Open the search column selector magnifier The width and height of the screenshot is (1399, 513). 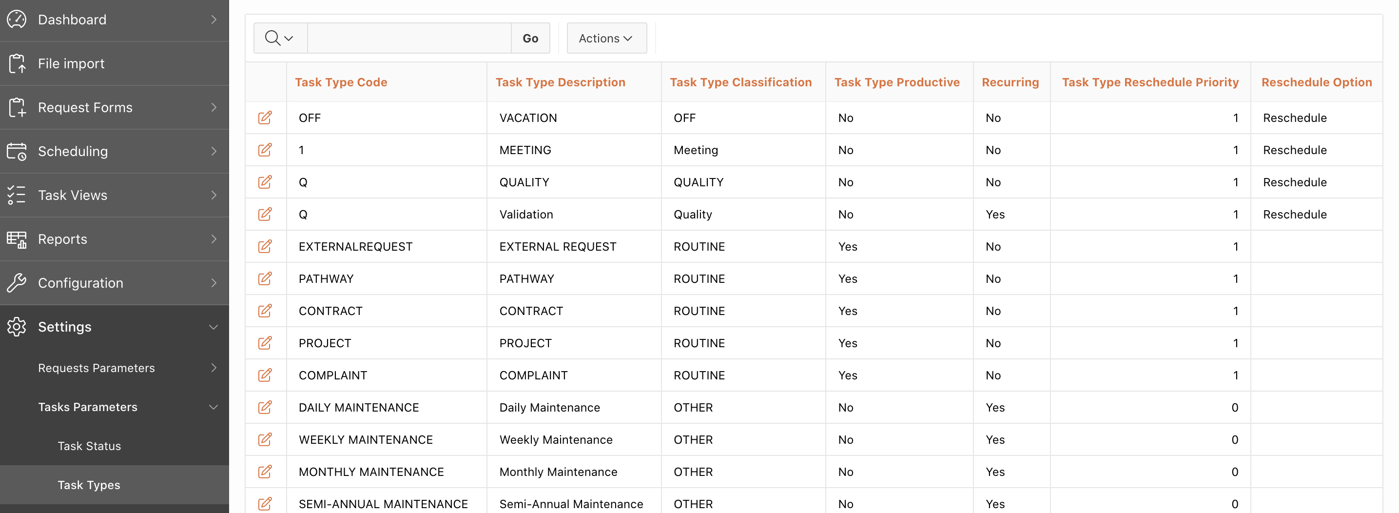(x=280, y=38)
